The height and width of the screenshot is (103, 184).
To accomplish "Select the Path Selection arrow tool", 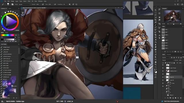I will click(156, 57).
